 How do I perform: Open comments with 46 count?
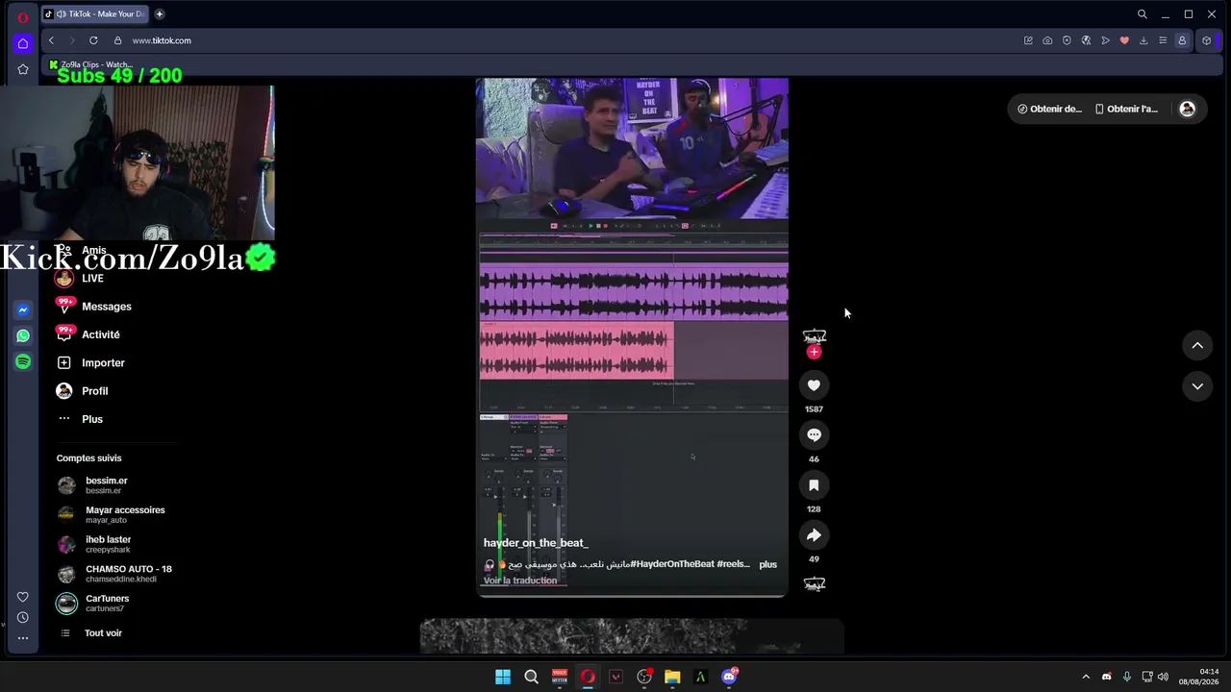(814, 435)
